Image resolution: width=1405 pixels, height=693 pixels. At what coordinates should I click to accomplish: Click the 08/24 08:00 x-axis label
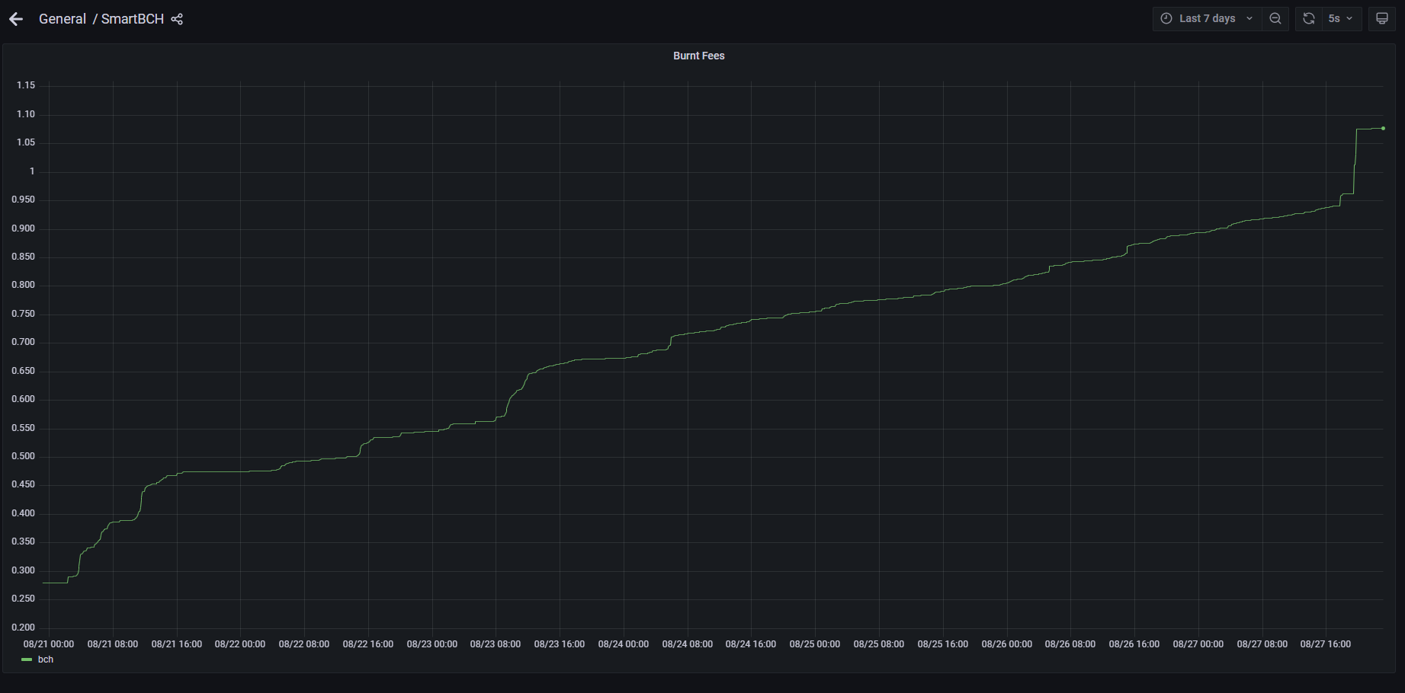[688, 644]
